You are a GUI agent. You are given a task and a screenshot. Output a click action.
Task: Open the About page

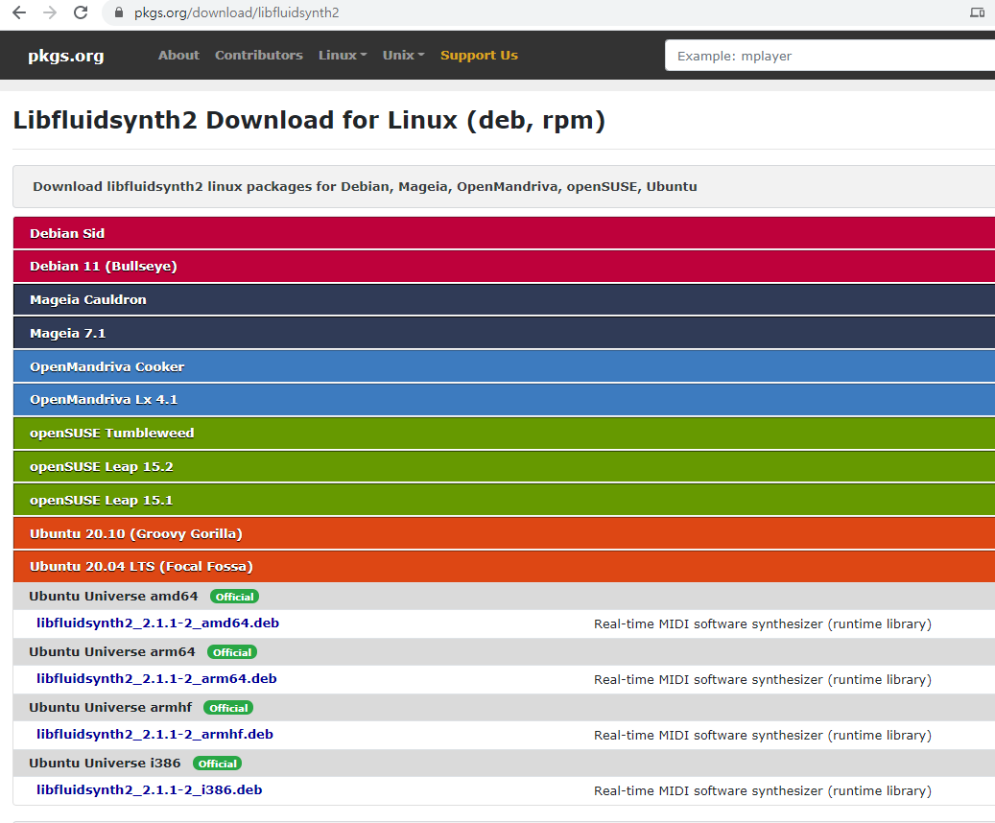tap(178, 56)
